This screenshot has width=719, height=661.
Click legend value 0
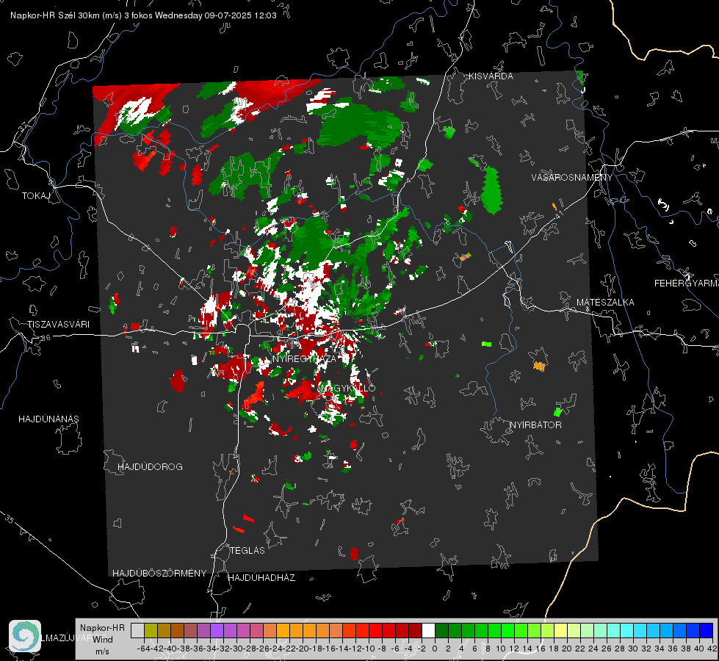(435, 649)
